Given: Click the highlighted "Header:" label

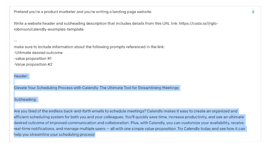Looking at the screenshot, I should [21, 76].
